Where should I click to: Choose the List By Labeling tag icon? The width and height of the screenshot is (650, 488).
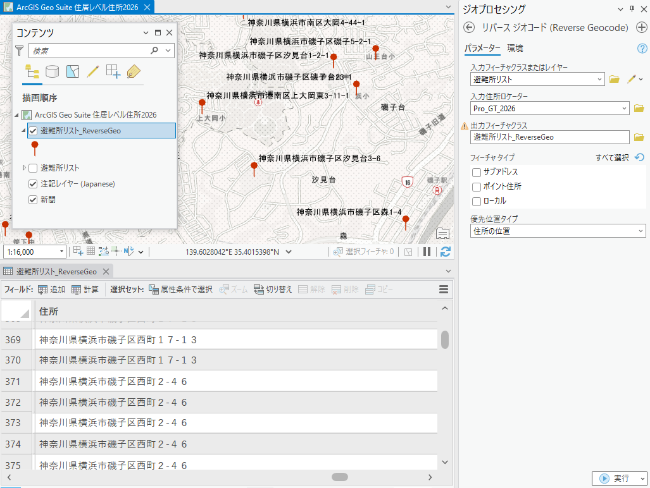pyautogui.click(x=134, y=72)
